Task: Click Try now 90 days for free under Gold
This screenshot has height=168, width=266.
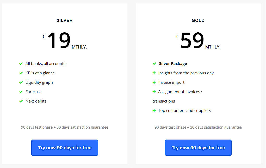Action: click(198, 147)
